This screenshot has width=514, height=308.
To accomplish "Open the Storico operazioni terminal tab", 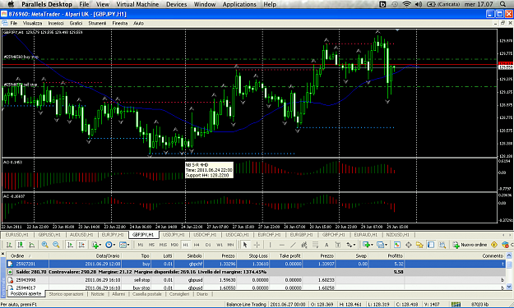I will tap(67, 294).
